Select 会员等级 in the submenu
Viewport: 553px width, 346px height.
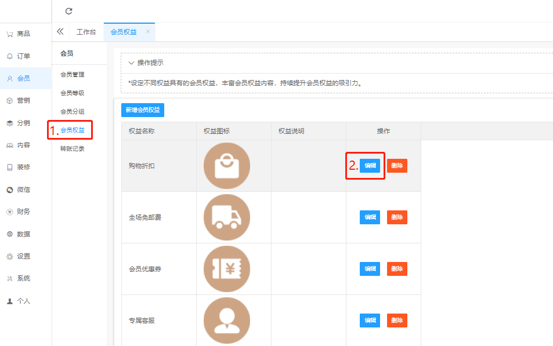pyautogui.click(x=73, y=93)
